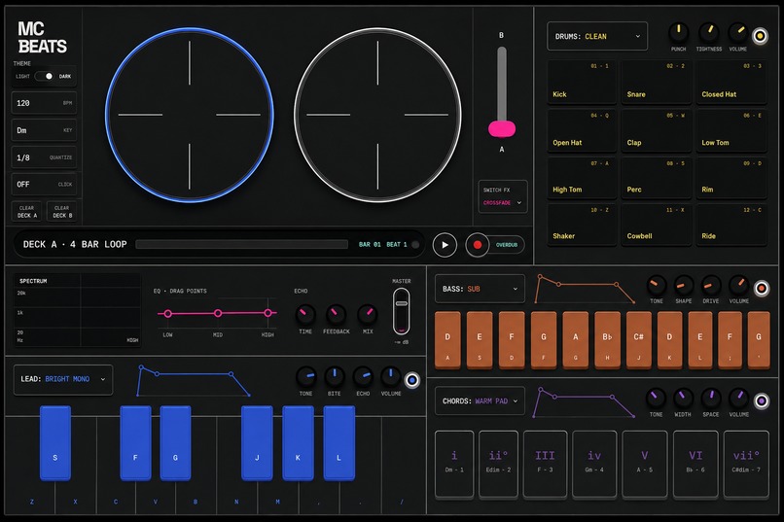Click the 120 BPM field
The image size is (784, 522).
[44, 103]
